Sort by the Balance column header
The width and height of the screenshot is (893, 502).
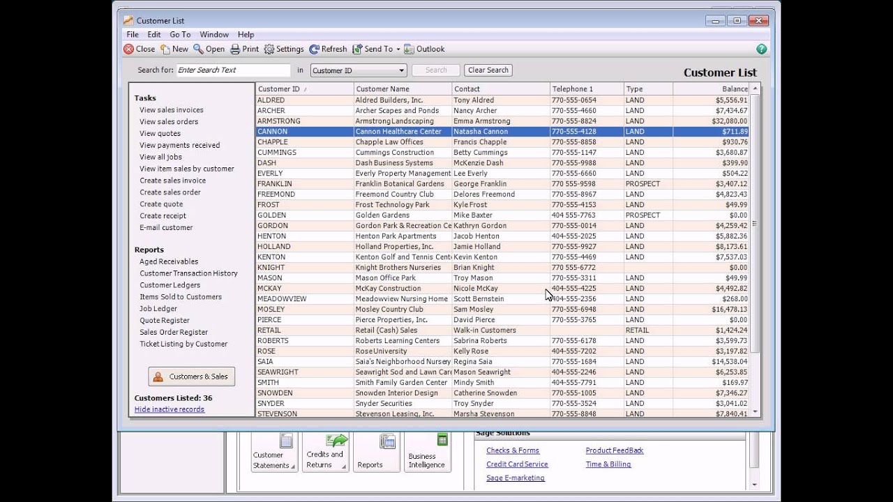(711, 89)
